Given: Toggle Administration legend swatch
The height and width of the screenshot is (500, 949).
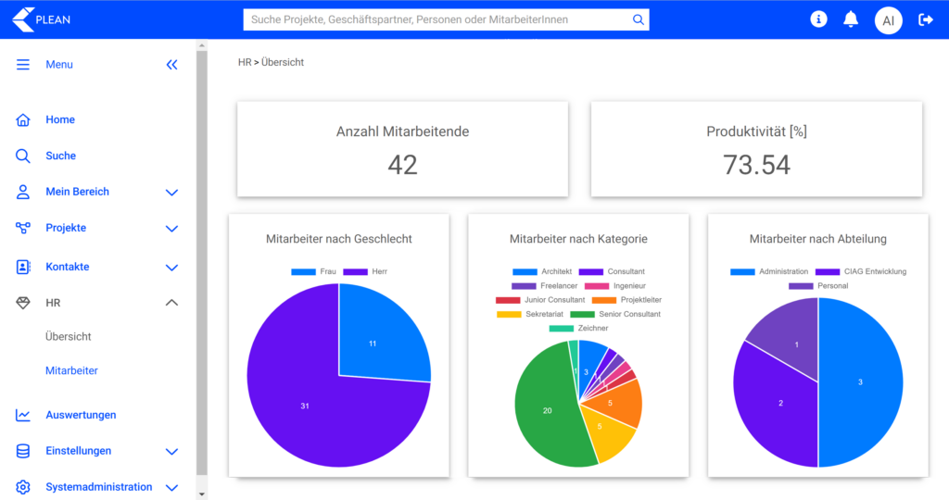Looking at the screenshot, I should pyautogui.click(x=742, y=272).
